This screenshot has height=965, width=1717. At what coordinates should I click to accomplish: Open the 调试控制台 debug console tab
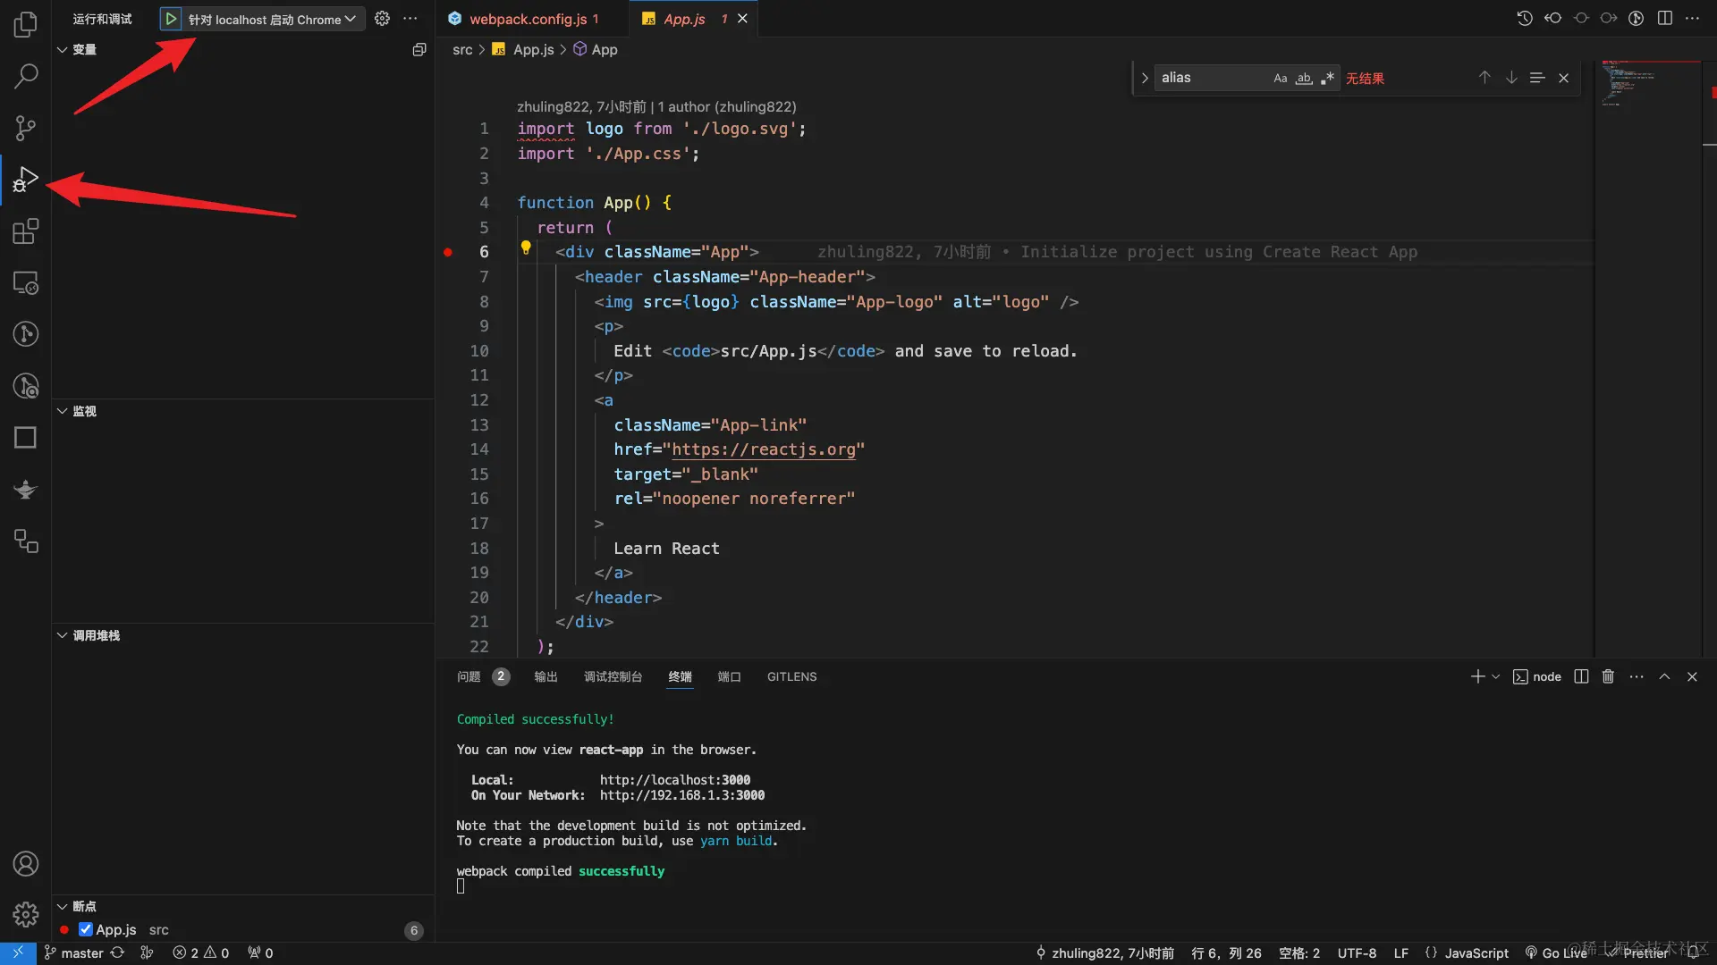613,677
